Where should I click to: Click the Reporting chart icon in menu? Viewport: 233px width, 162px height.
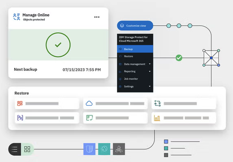tap(120, 72)
